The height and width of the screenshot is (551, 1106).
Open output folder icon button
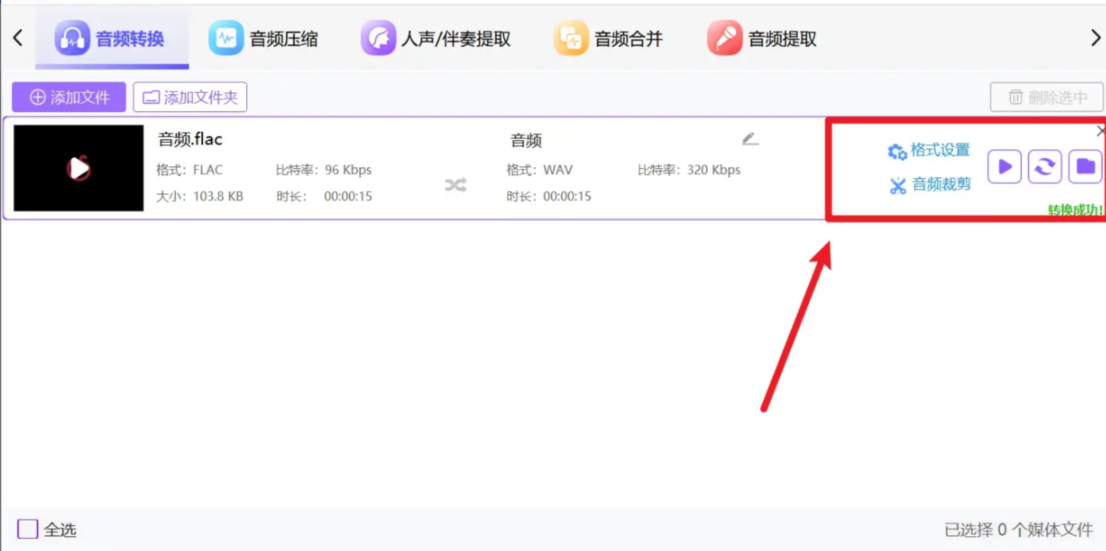1085,167
